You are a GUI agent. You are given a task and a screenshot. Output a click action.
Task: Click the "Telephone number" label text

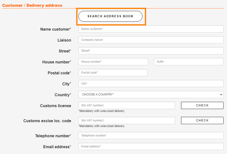tap(53, 136)
